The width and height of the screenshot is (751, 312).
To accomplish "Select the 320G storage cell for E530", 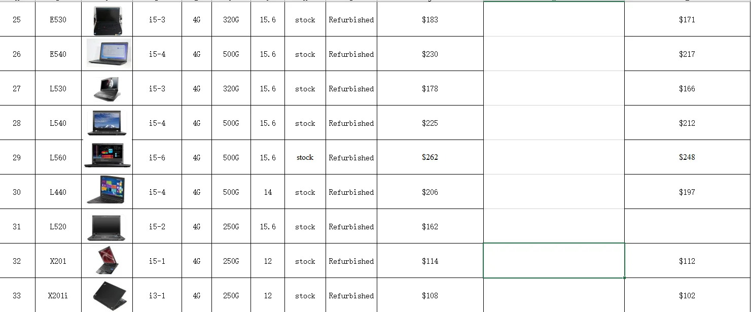I will click(x=231, y=20).
